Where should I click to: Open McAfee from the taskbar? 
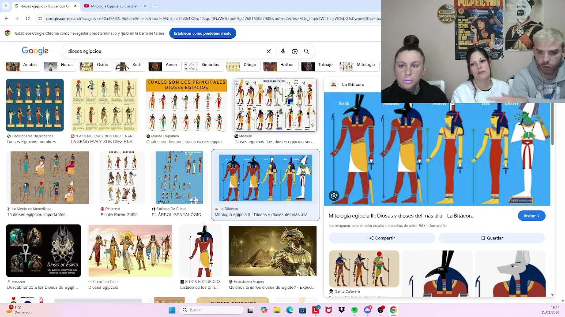pos(328,310)
